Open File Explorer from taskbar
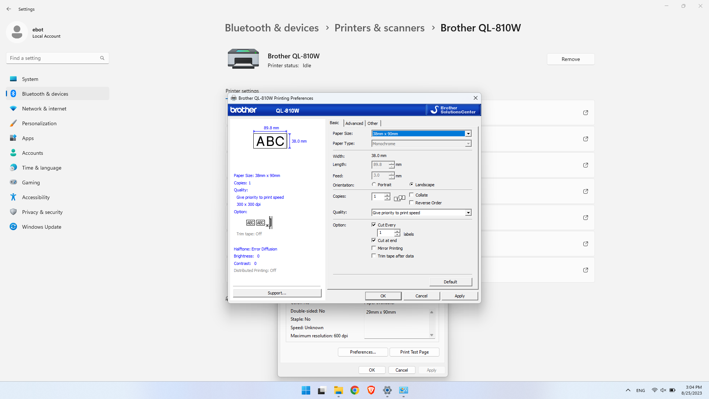Viewport: 709px width, 399px height. tap(339, 390)
